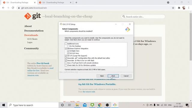Enable Check daily for Git for Windows updates
The image size is (192, 108).
tap(66, 65)
